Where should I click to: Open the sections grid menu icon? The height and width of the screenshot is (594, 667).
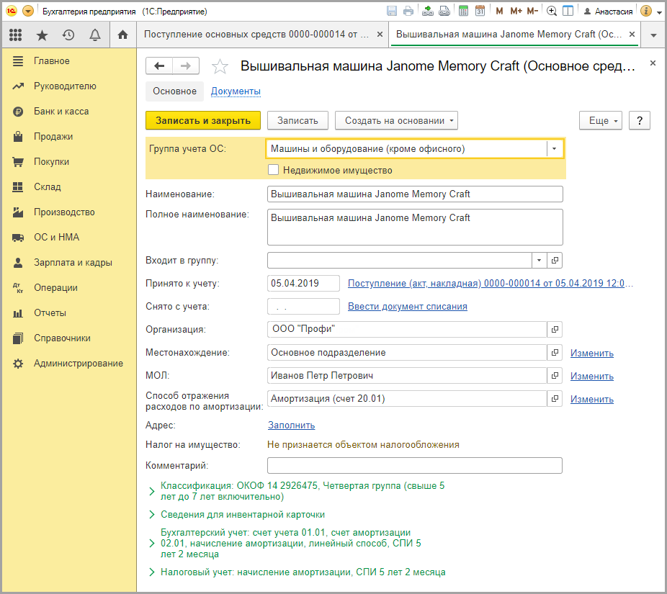pyautogui.click(x=16, y=35)
